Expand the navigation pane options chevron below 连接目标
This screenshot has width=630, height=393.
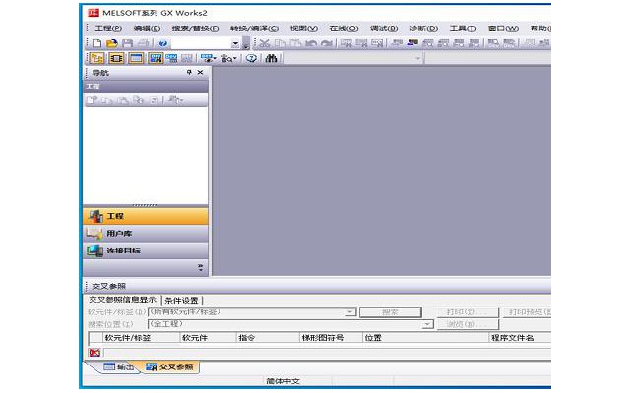(x=201, y=267)
